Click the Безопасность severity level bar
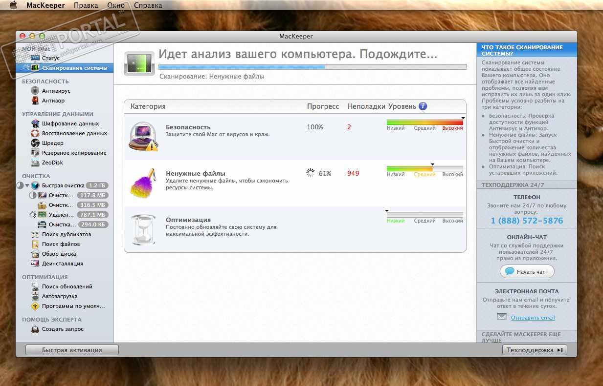 (x=424, y=122)
